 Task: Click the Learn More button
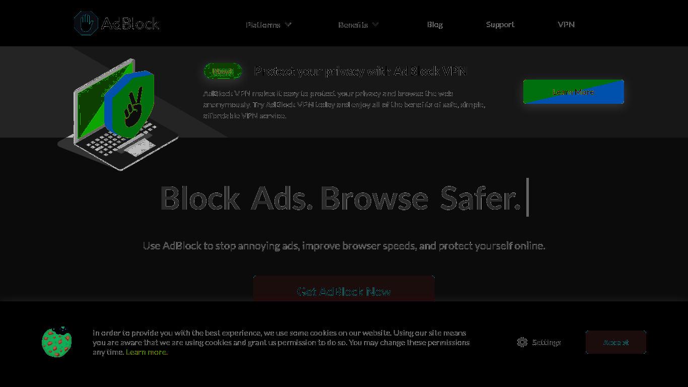(574, 92)
